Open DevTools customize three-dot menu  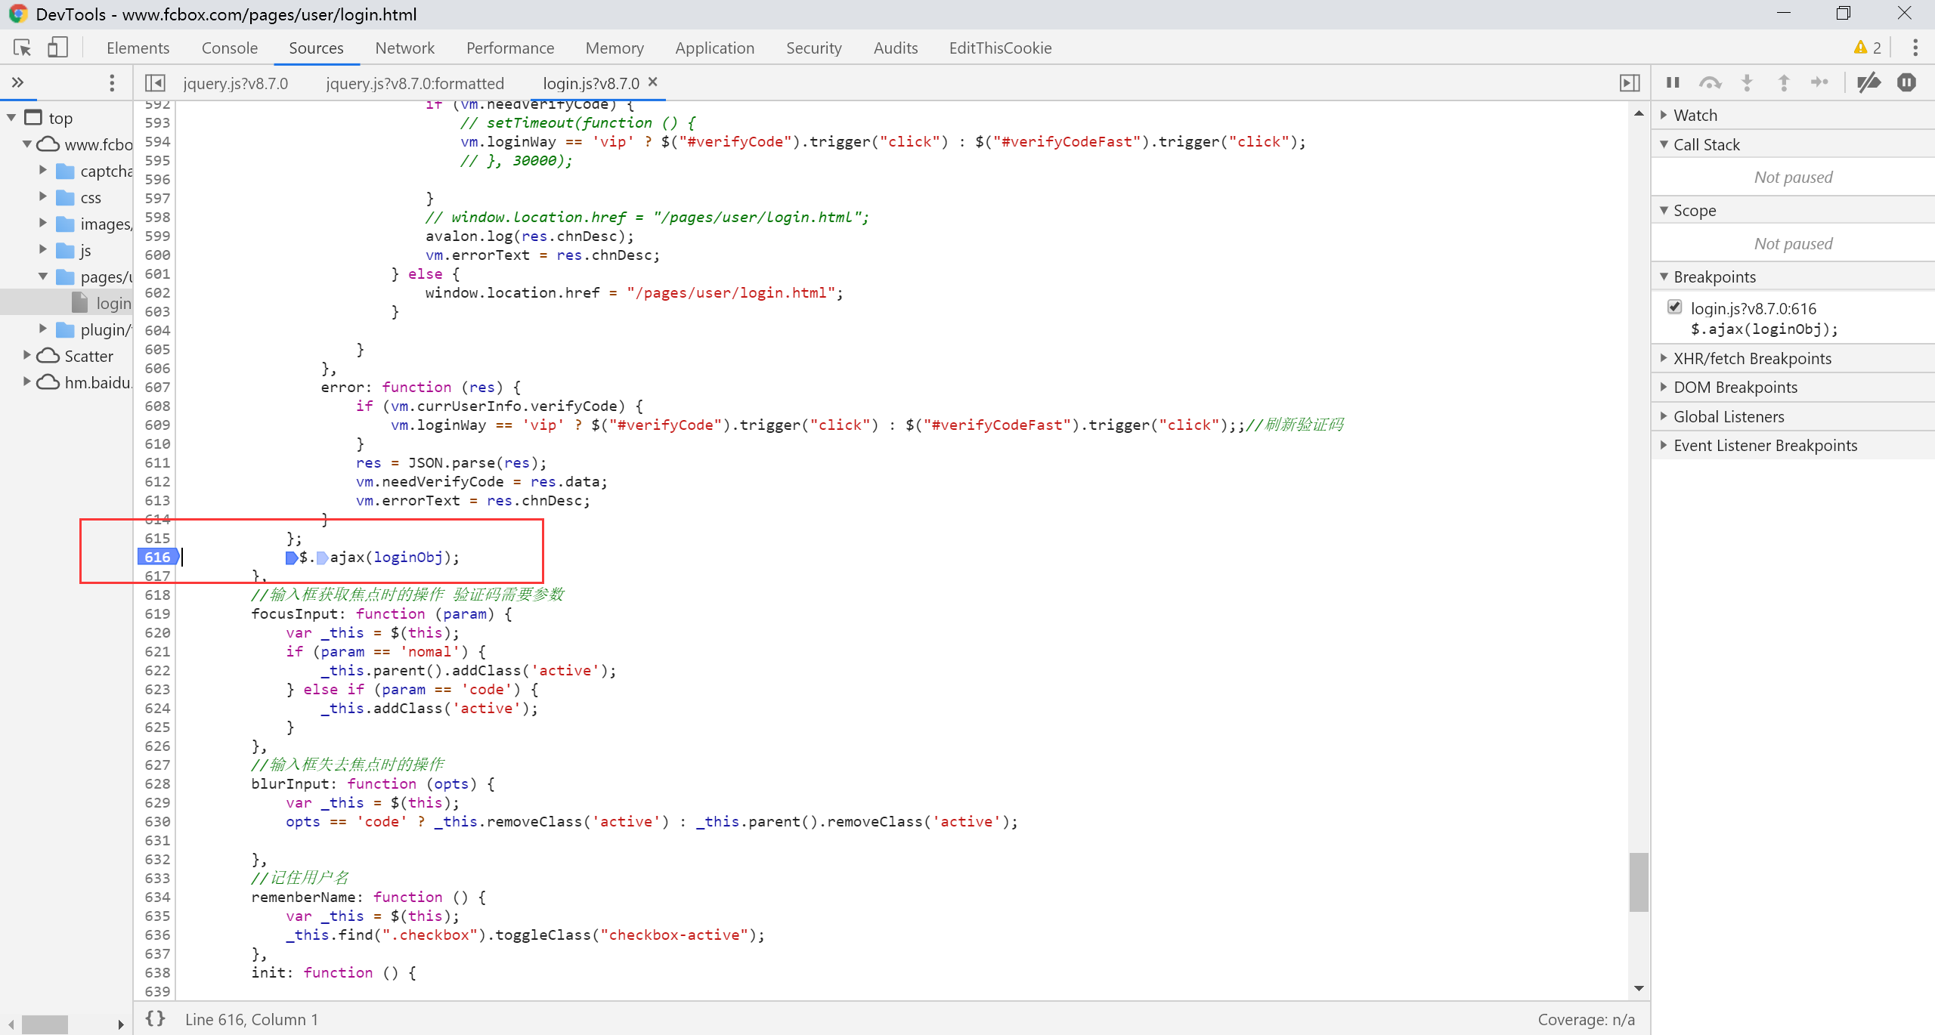1915,48
